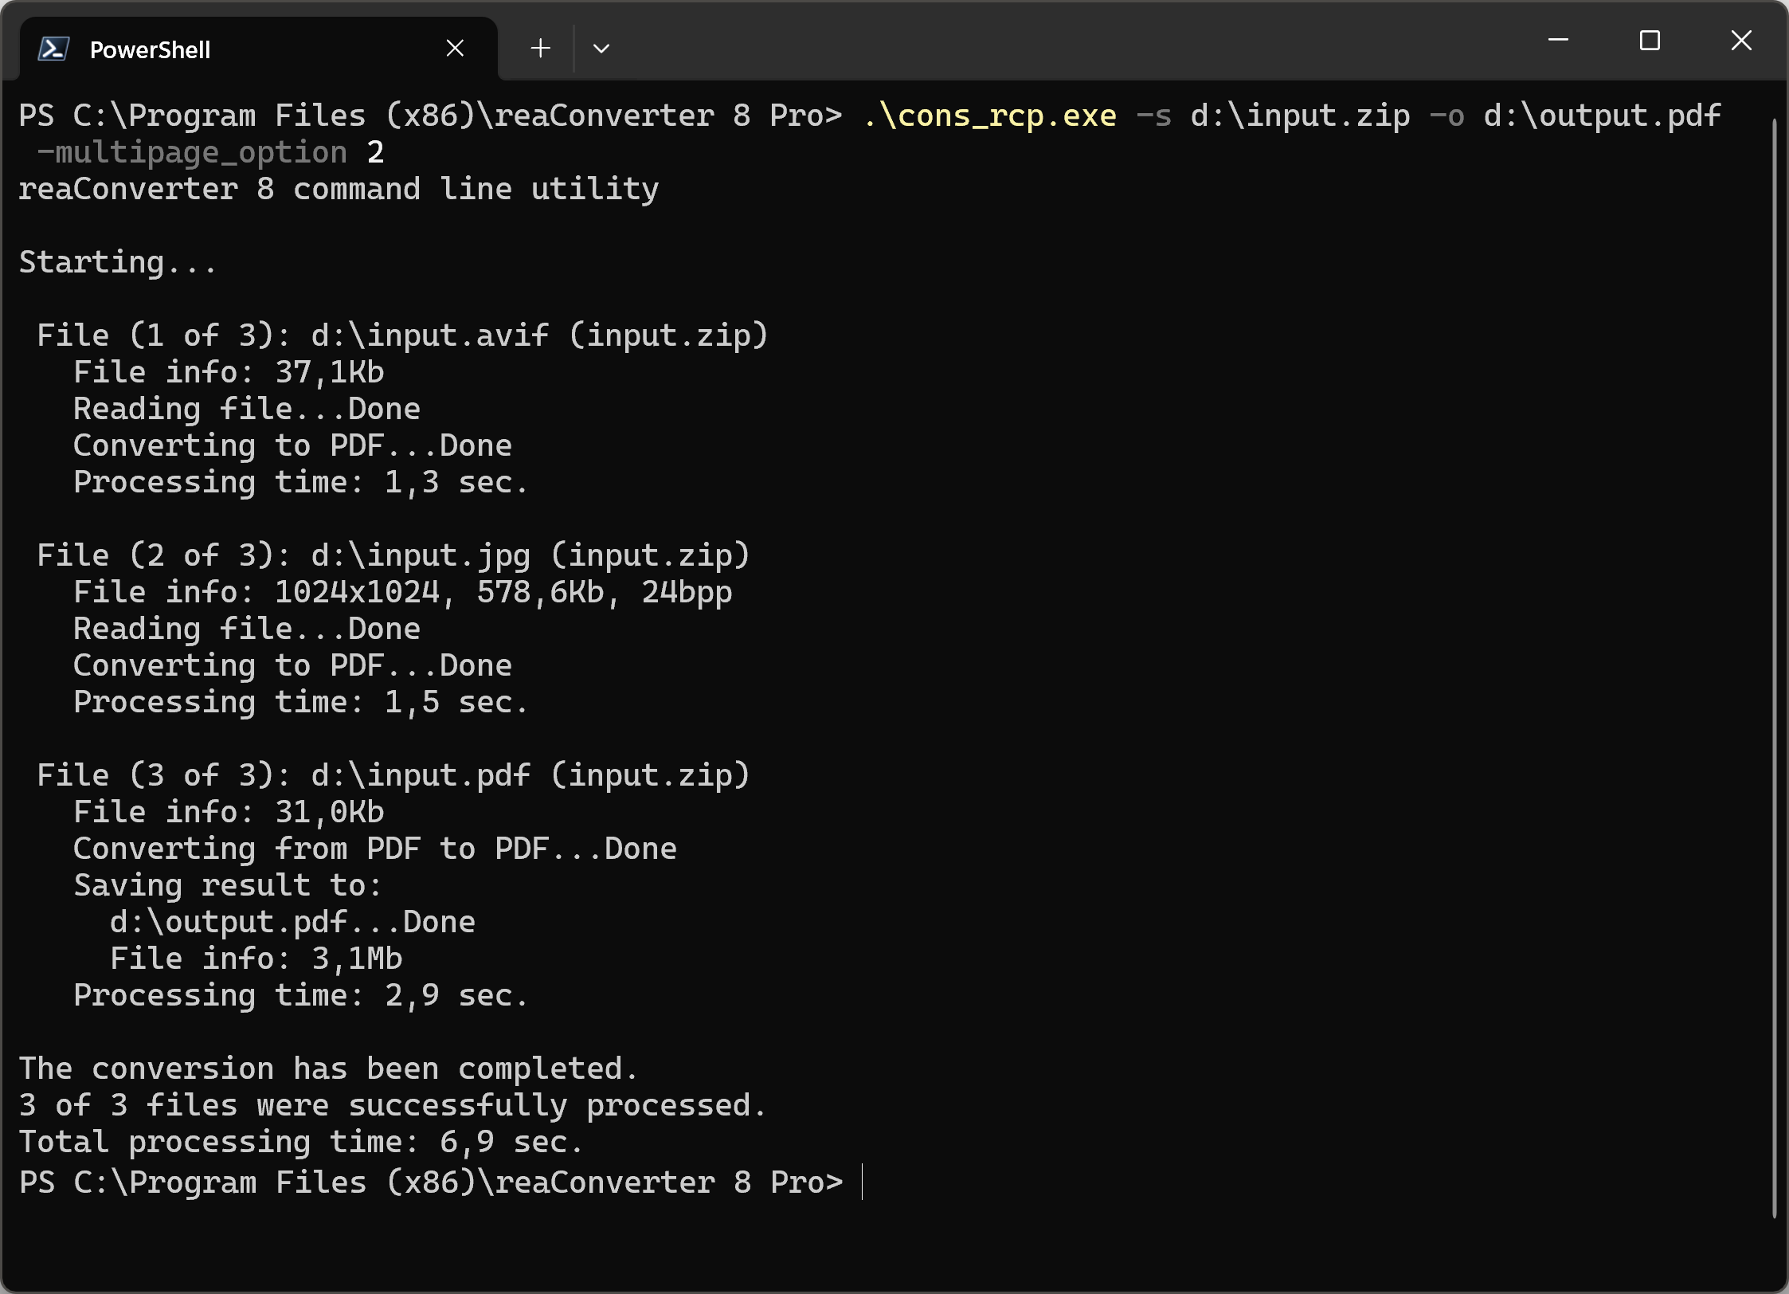Viewport: 1789px width, 1294px height.
Task: Click the "File (1 of 3)" input.avif line
Action: click(x=402, y=336)
